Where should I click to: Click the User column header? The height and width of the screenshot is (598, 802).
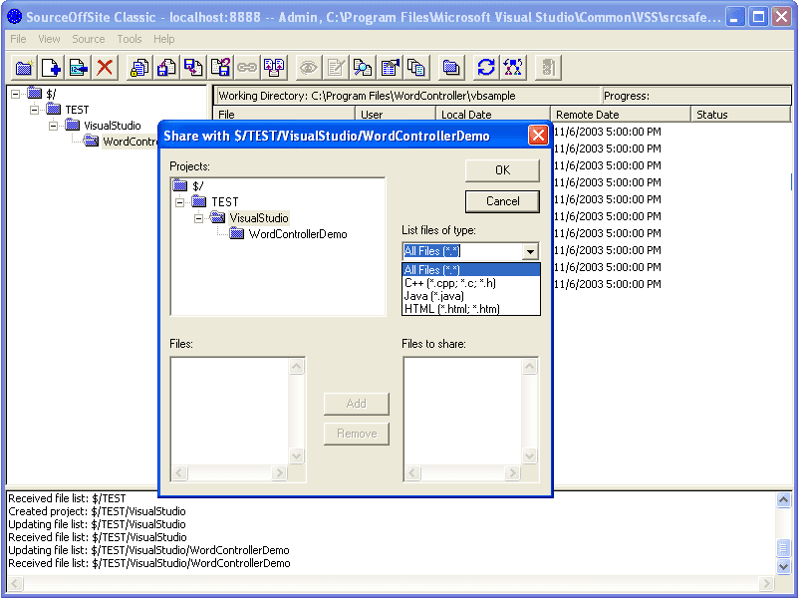[395, 115]
